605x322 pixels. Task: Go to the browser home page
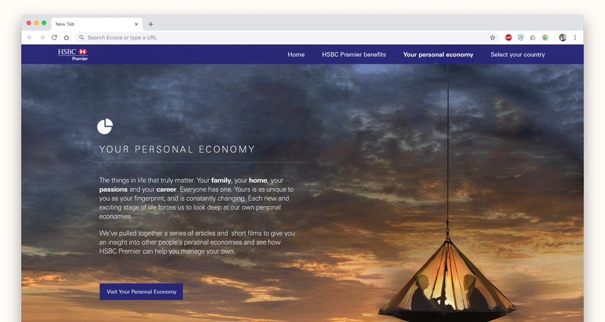(66, 37)
